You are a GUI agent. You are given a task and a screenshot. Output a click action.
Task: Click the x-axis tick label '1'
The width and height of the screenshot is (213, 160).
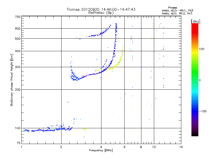pyautogui.click(x=21, y=147)
